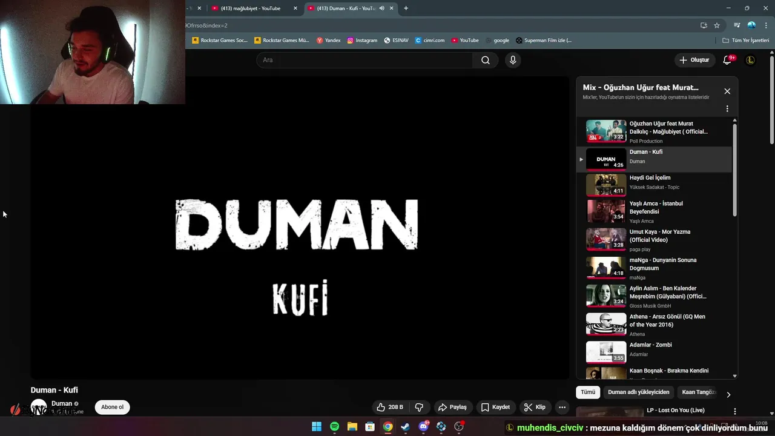Open File Explorer from the taskbar
The height and width of the screenshot is (436, 775).
tap(352, 427)
